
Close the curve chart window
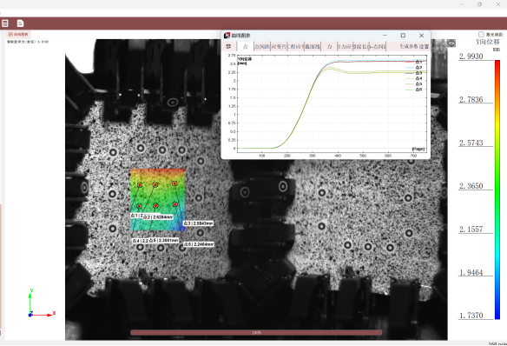click(421, 36)
